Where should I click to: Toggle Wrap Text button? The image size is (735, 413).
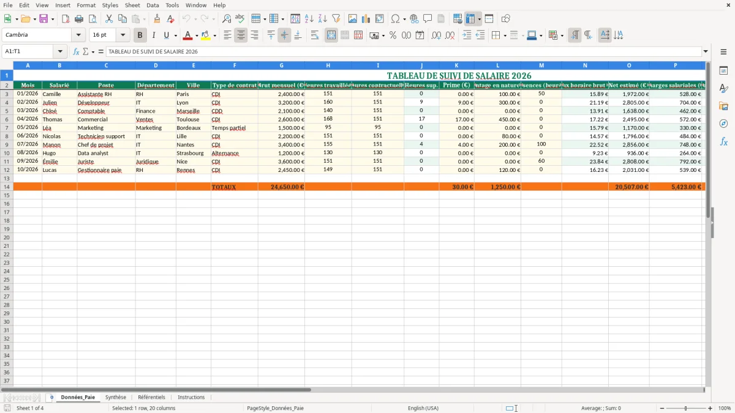(315, 35)
